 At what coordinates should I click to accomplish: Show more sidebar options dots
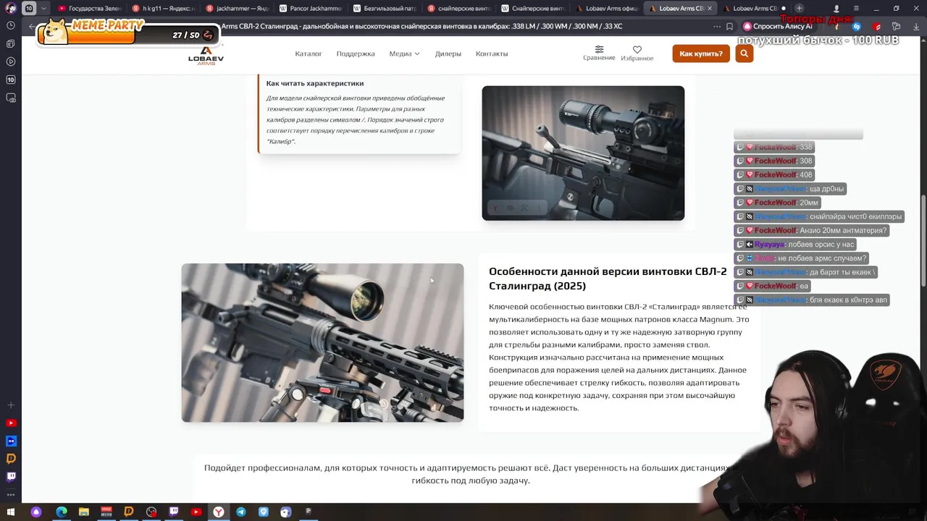point(11,494)
